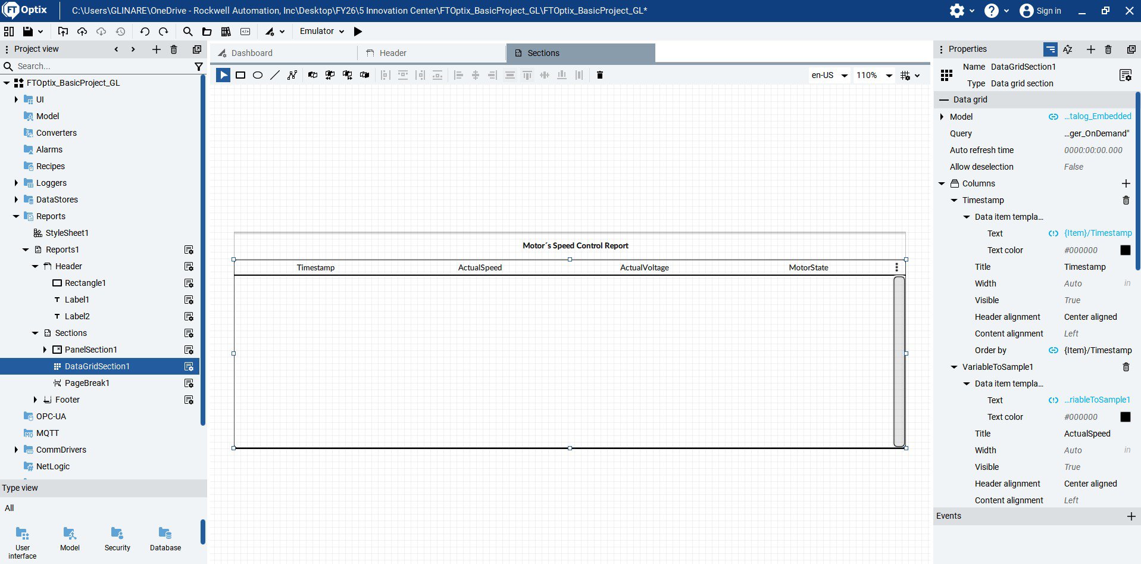The width and height of the screenshot is (1141, 564).
Task: Collapse the Columns property group
Action: coord(942,183)
